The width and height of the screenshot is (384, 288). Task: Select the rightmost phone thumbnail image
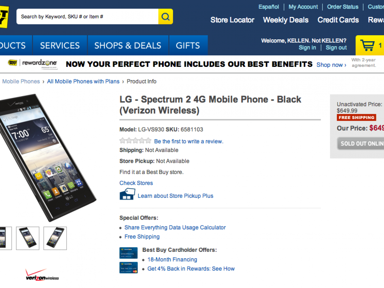pos(55,238)
